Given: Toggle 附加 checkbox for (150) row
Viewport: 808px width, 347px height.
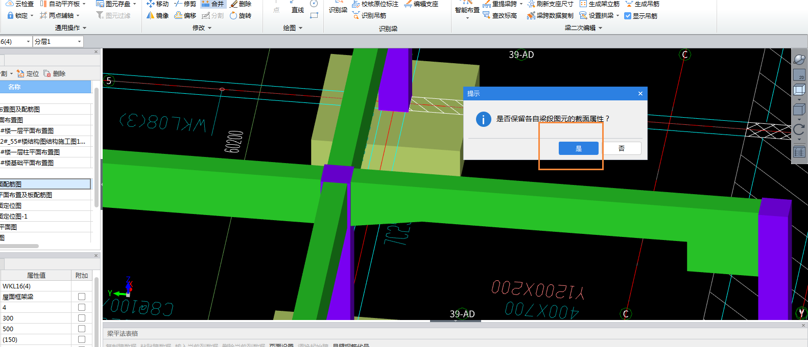Looking at the screenshot, I should point(82,339).
